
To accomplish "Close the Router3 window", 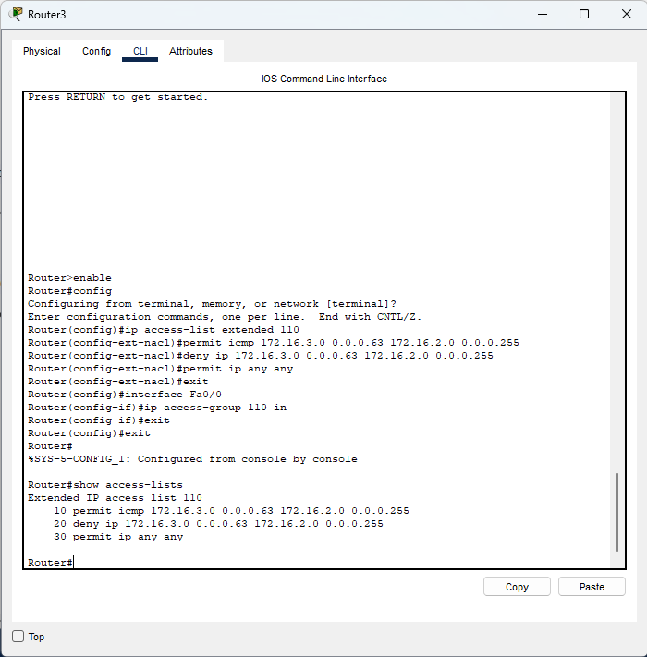I will 627,14.
